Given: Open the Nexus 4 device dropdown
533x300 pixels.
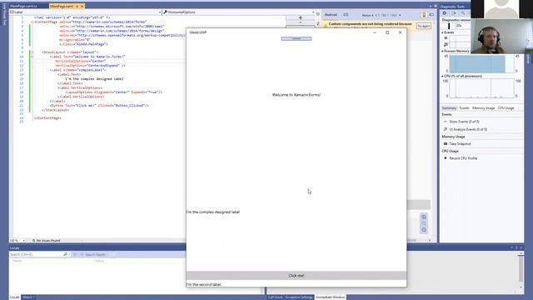Looking at the screenshot, I should (x=381, y=15).
